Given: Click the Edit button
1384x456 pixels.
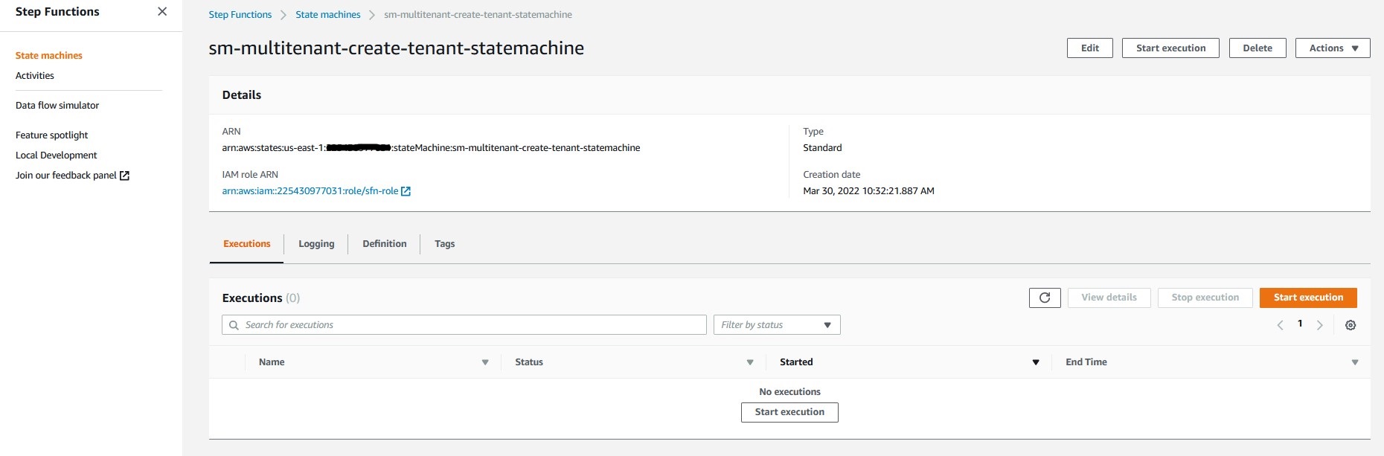Looking at the screenshot, I should [x=1090, y=48].
